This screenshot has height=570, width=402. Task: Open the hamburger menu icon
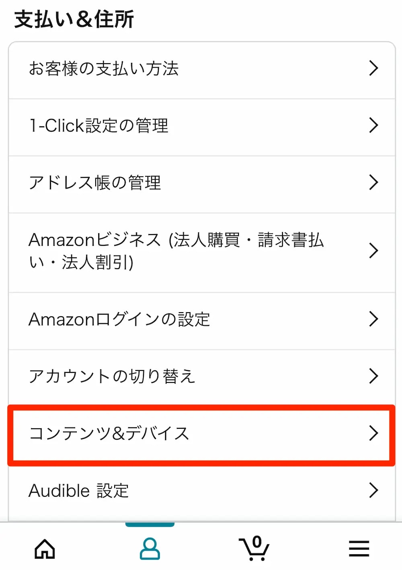(359, 549)
